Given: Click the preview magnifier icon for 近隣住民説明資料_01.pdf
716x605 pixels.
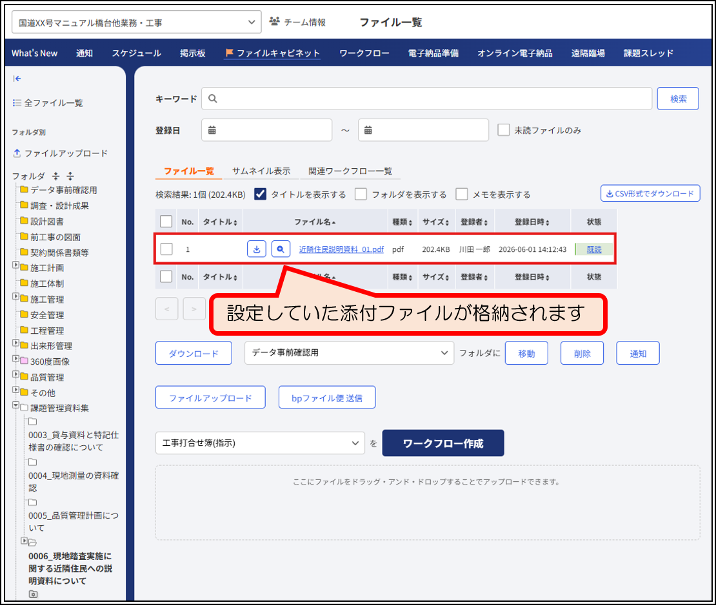Looking at the screenshot, I should (x=281, y=249).
